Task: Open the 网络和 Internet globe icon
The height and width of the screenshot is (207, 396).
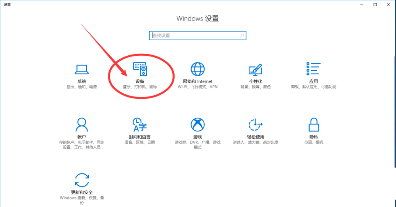Action: click(198, 69)
